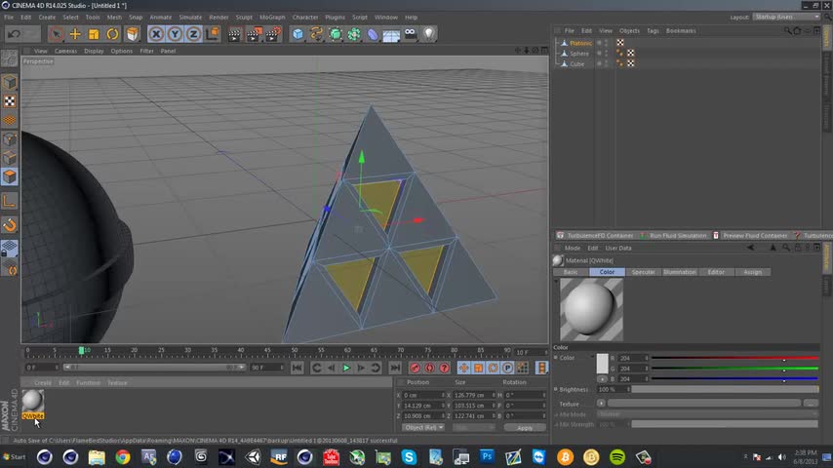Switch to the Illumination material tab
Image resolution: width=833 pixels, height=468 pixels.
click(x=680, y=272)
